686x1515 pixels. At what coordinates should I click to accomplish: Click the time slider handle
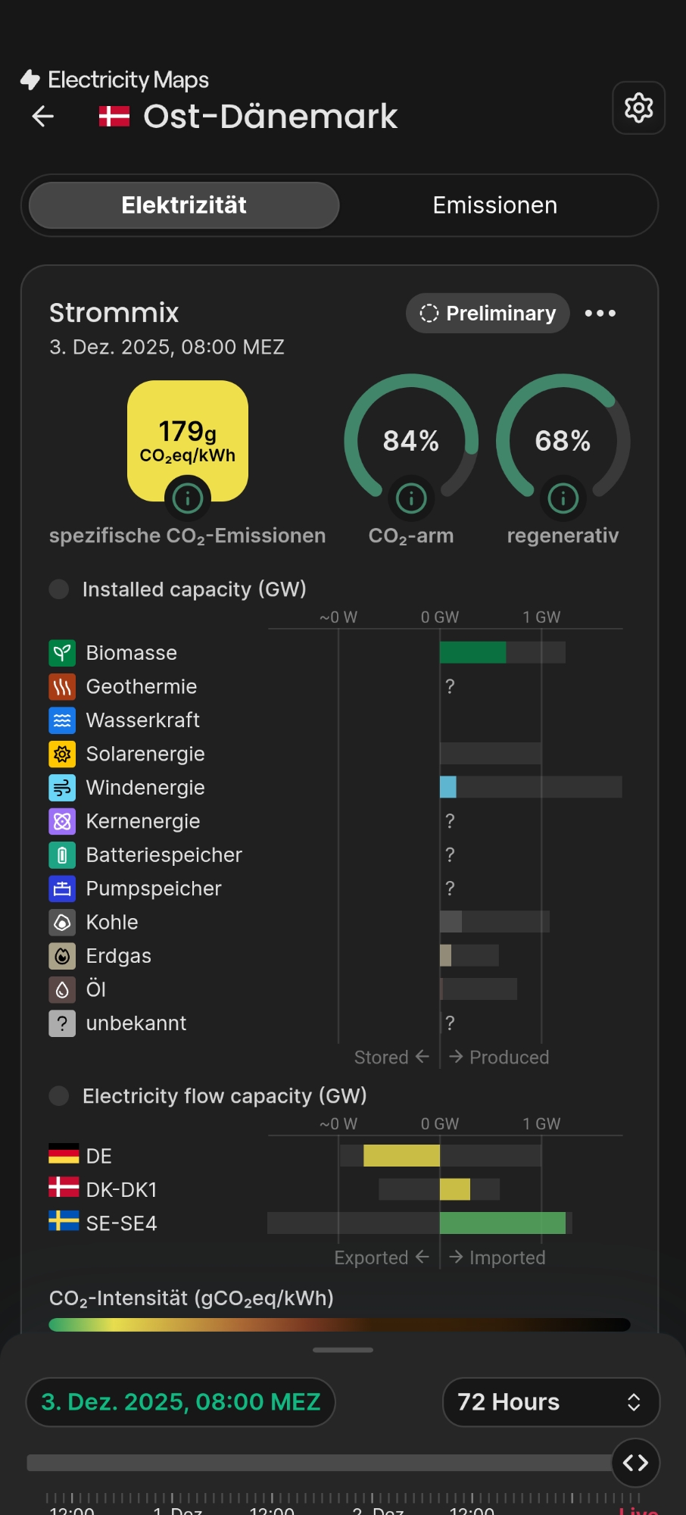635,1463
